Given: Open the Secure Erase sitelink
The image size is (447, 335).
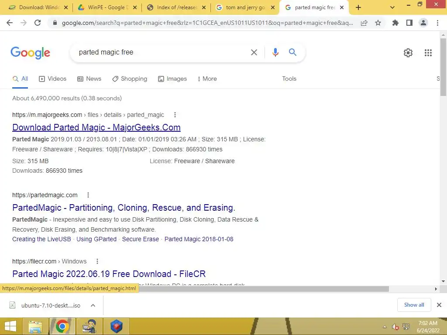Looking at the screenshot, I should 141,239.
